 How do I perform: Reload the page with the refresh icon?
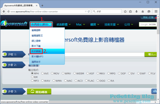point(89,12)
